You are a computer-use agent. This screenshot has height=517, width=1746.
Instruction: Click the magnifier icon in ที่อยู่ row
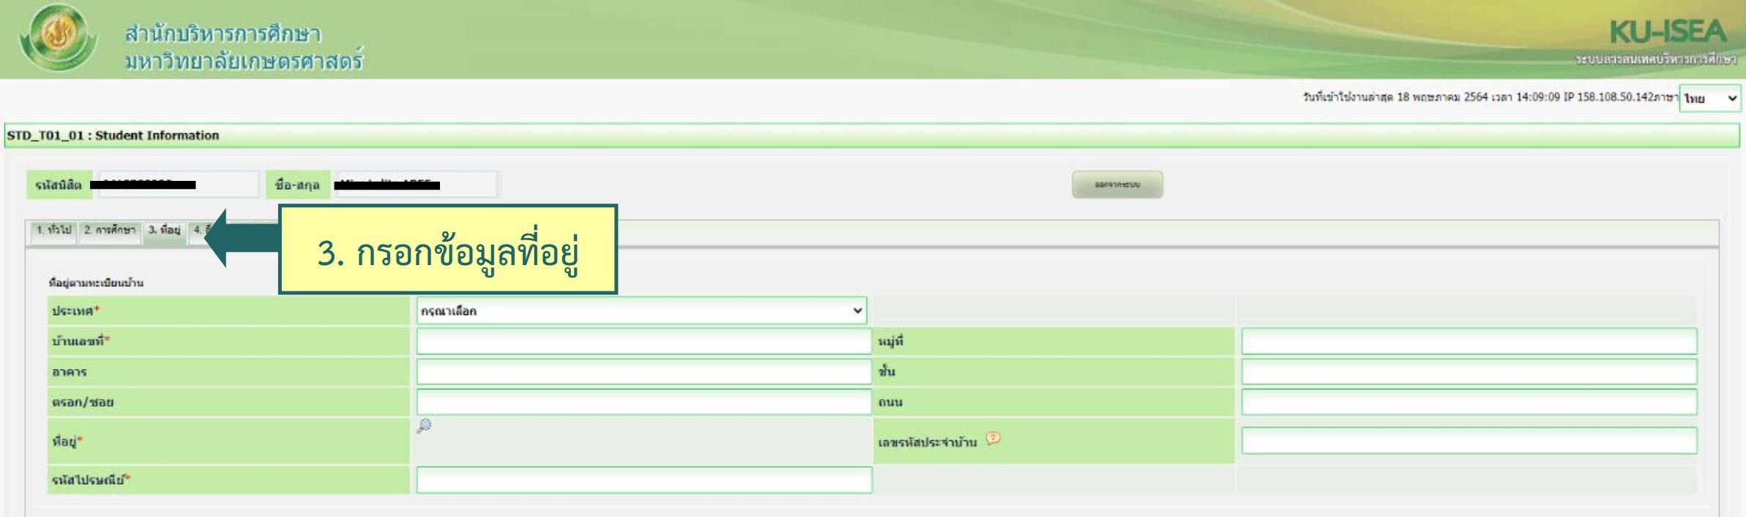click(x=423, y=425)
